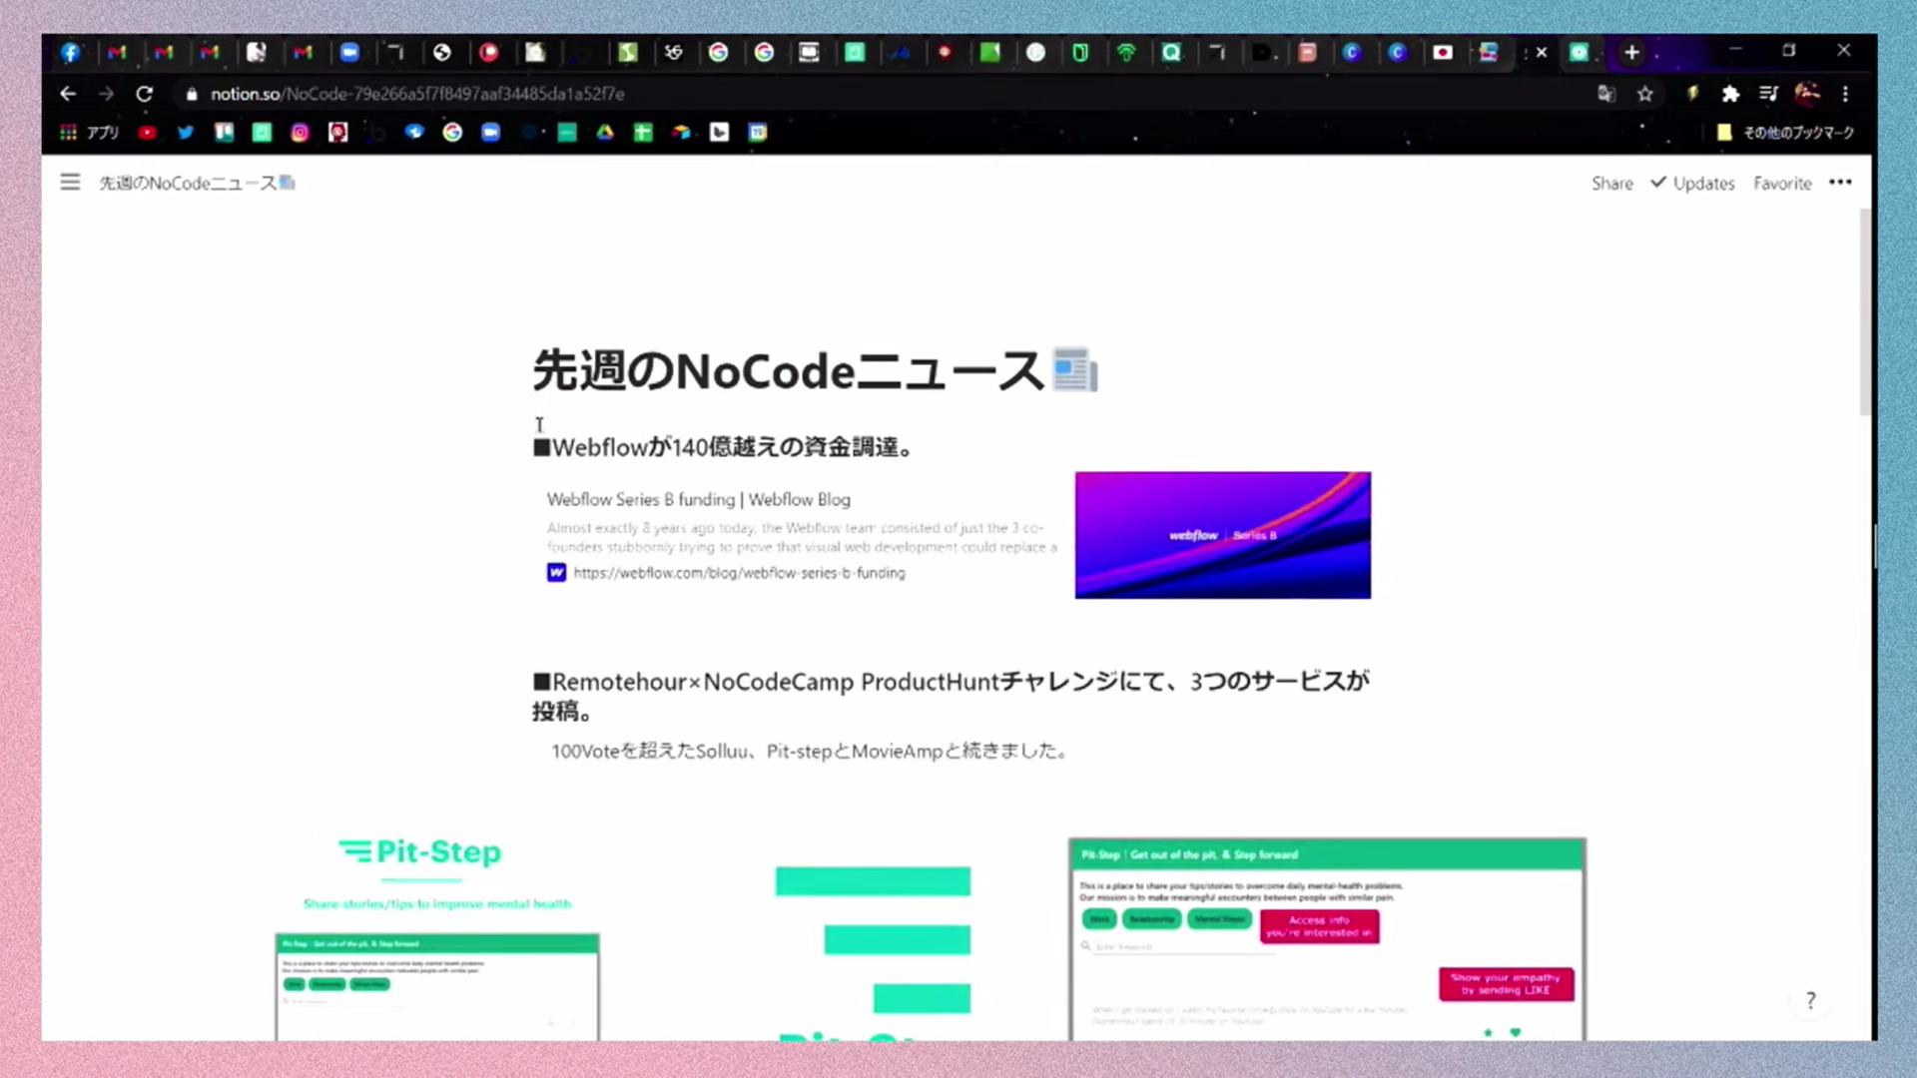
Task: Expand the その他のブックマーク folder
Action: pyautogui.click(x=1785, y=133)
